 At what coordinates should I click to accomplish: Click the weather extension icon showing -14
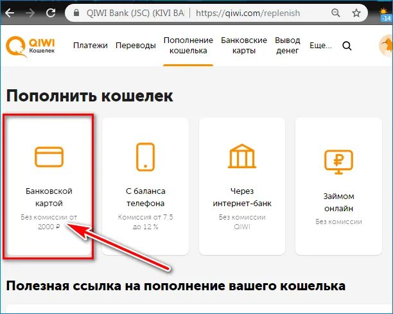click(385, 14)
